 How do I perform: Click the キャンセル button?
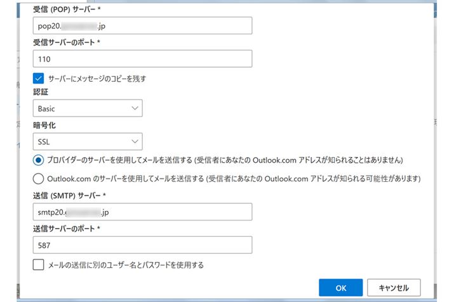coord(393,287)
